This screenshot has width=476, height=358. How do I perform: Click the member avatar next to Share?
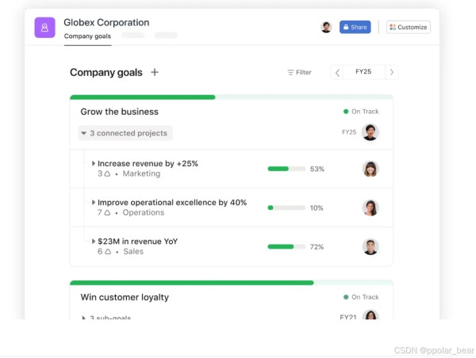tap(326, 27)
